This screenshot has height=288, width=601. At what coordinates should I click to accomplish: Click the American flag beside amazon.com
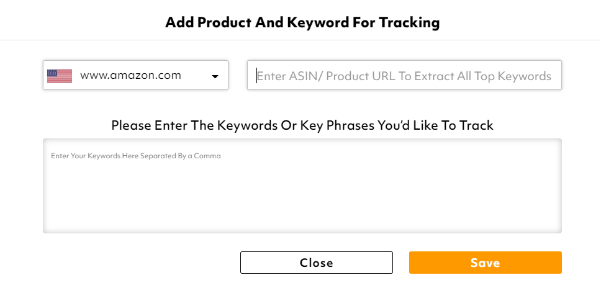[60, 76]
